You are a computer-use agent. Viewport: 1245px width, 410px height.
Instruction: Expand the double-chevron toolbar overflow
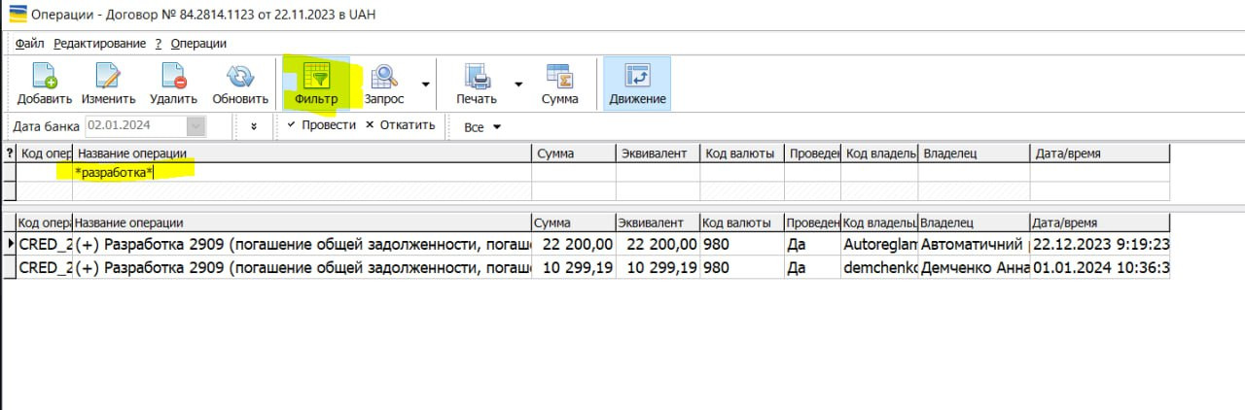point(254,126)
